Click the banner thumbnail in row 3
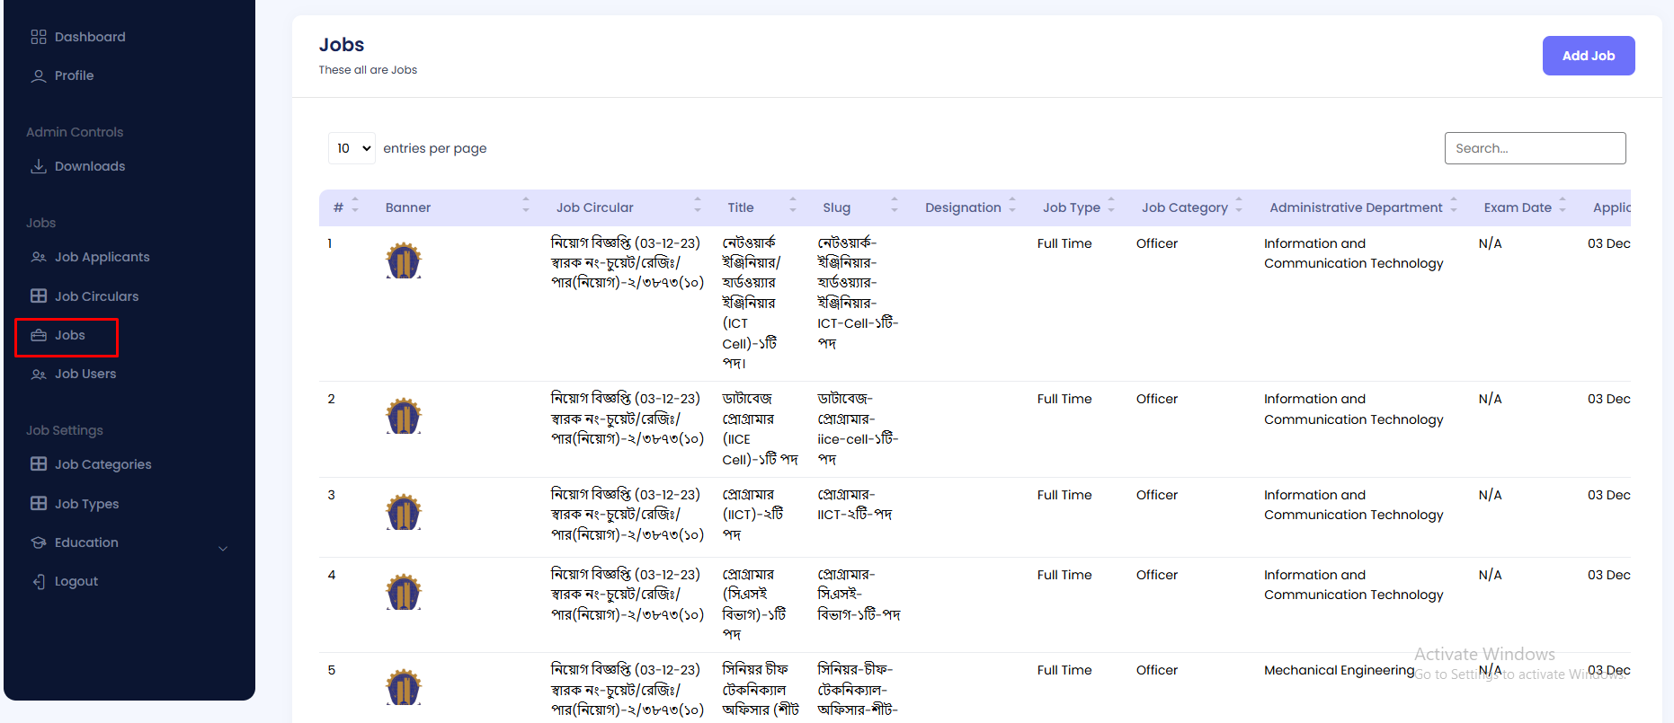The width and height of the screenshot is (1674, 723). pyautogui.click(x=404, y=513)
